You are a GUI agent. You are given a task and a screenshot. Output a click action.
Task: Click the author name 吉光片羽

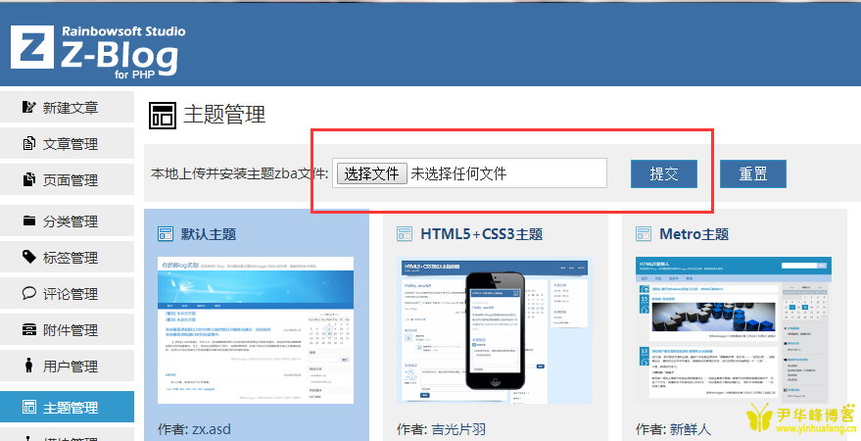pyautogui.click(x=458, y=429)
